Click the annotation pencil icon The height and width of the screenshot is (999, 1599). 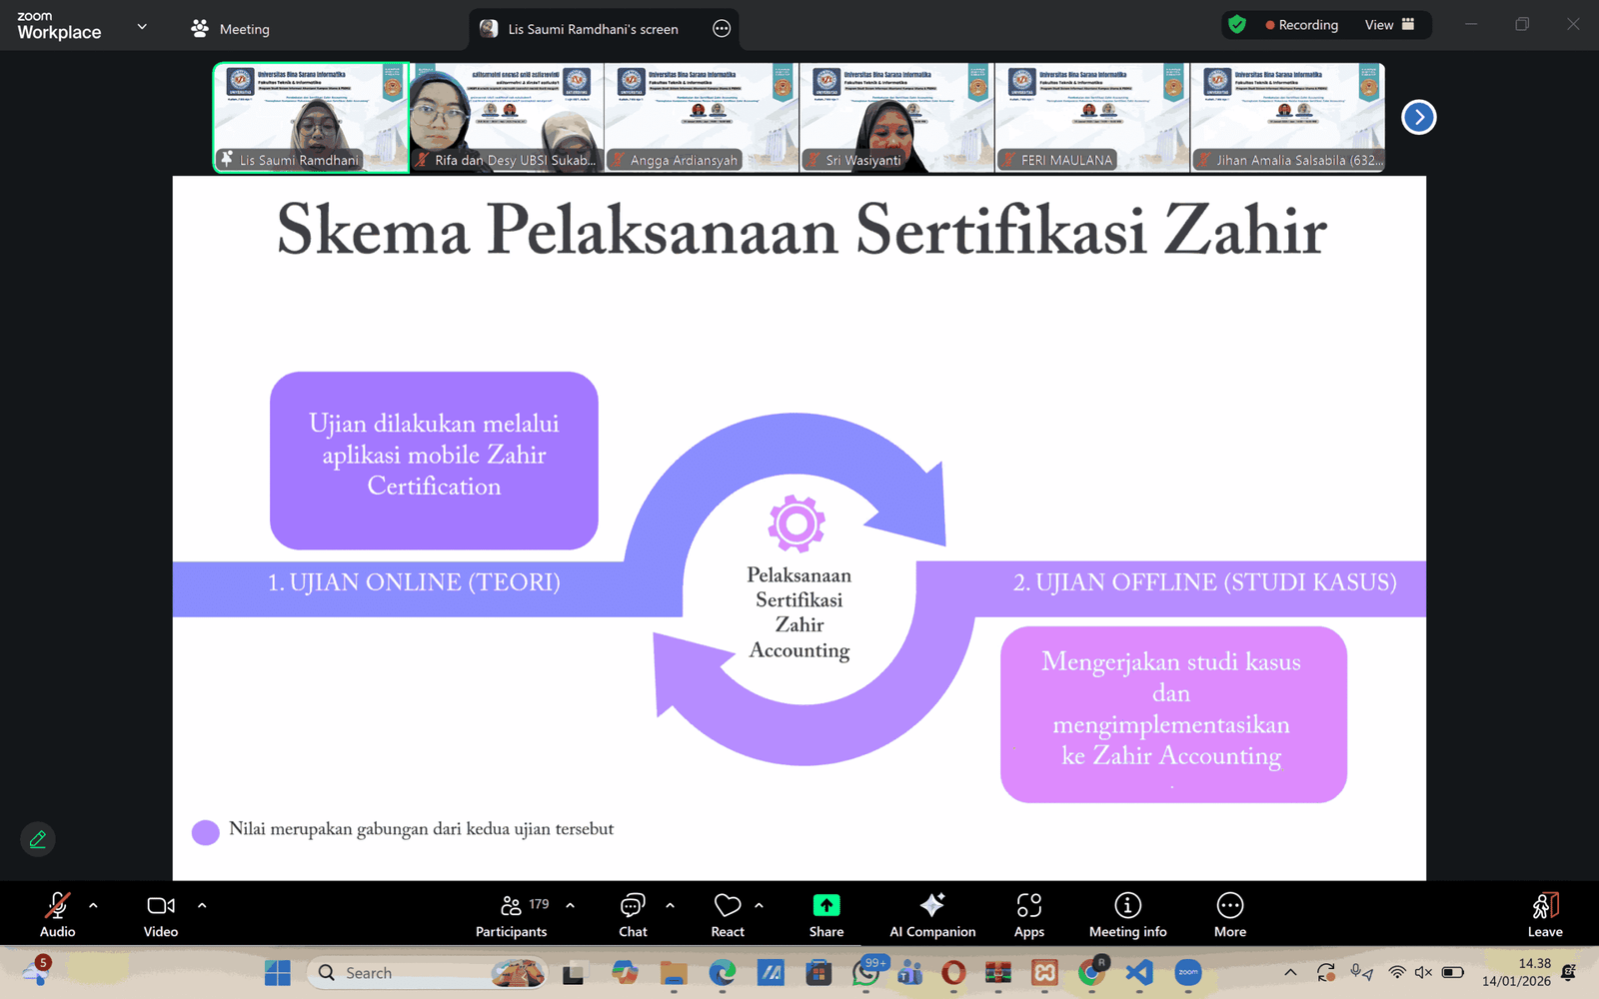point(37,839)
